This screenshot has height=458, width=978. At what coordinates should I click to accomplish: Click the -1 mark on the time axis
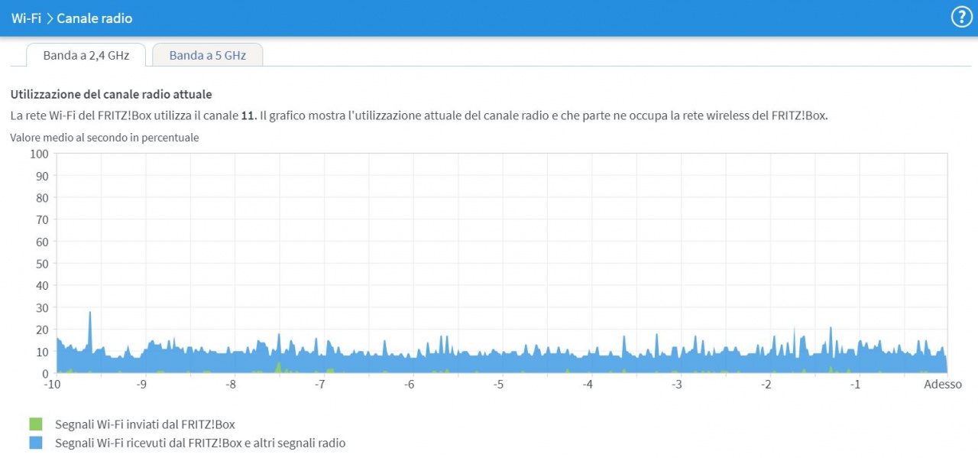[856, 384]
